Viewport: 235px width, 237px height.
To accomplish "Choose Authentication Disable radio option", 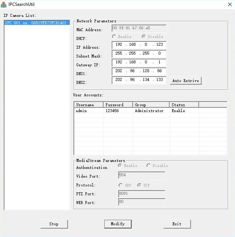I will [x=149, y=166].
